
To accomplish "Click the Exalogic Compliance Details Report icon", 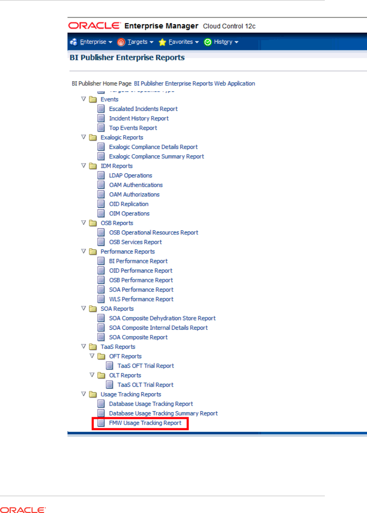I will point(101,147).
